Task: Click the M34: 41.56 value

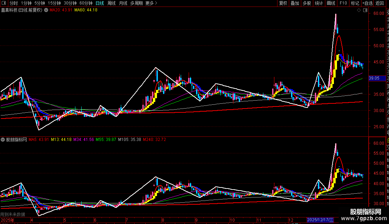Action: coord(84,140)
